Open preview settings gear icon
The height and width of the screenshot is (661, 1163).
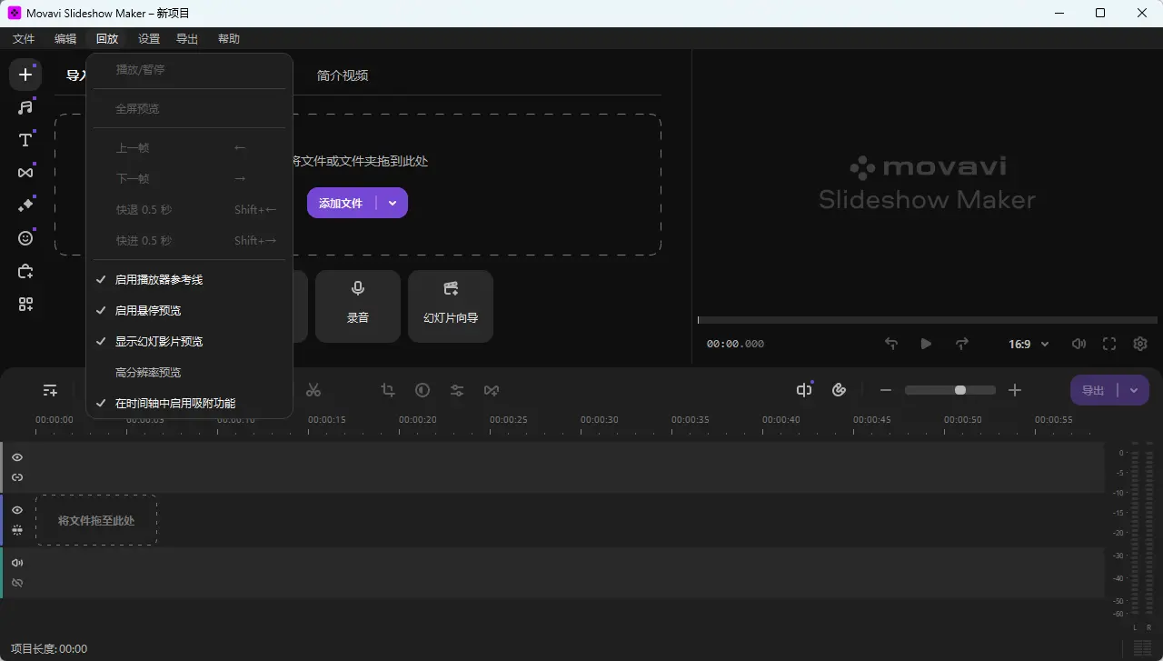[1140, 344]
